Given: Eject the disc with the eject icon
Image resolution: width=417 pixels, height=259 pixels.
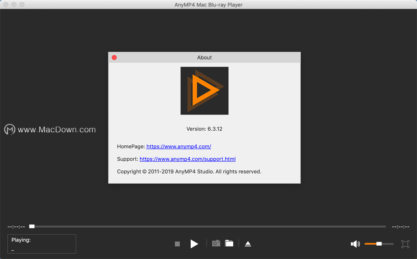Looking at the screenshot, I should tap(248, 244).
